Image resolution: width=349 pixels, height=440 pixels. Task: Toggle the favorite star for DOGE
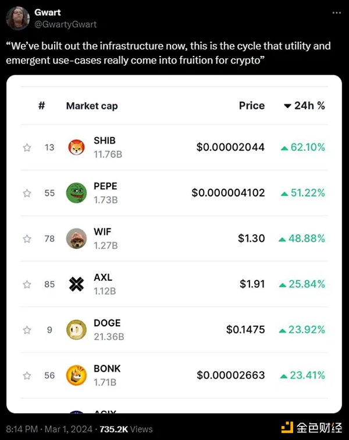tap(27, 330)
